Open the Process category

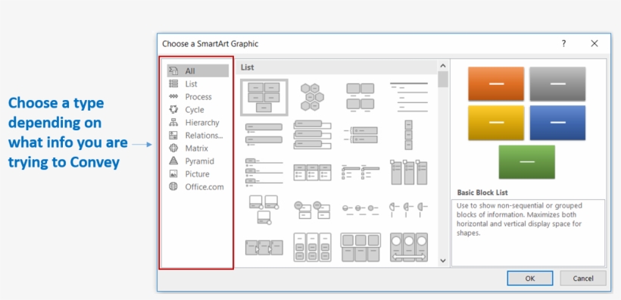coord(198,97)
